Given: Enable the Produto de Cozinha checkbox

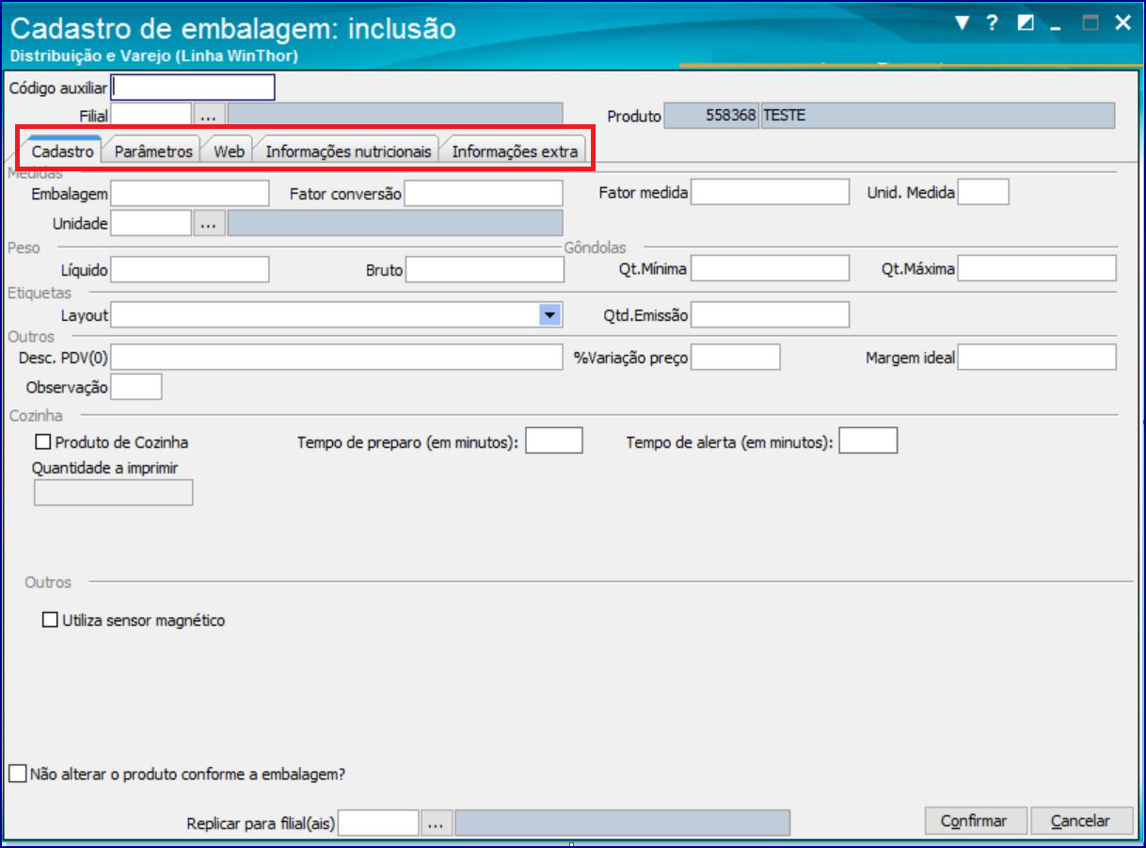Looking at the screenshot, I should (42, 441).
